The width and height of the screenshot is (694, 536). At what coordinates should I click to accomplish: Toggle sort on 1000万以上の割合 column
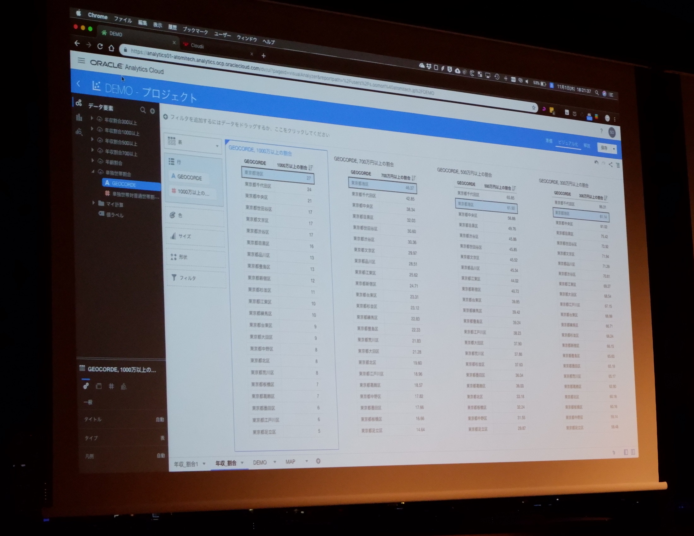pyautogui.click(x=310, y=167)
